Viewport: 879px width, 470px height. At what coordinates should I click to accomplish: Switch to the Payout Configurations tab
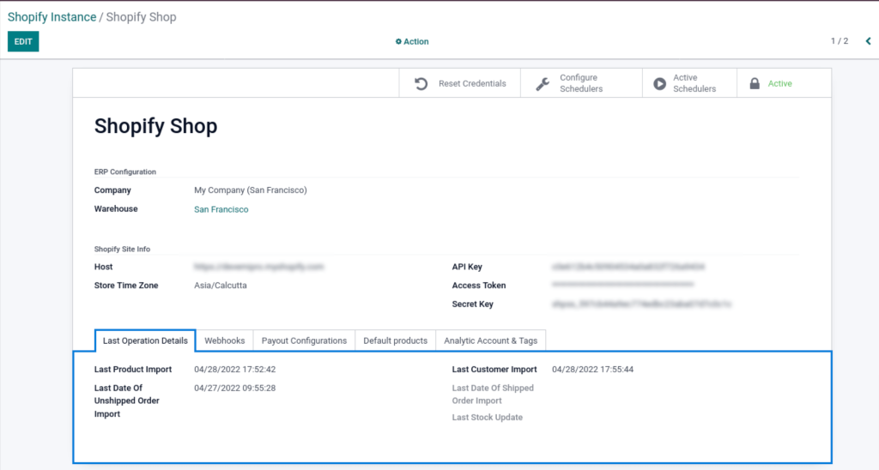coord(304,340)
